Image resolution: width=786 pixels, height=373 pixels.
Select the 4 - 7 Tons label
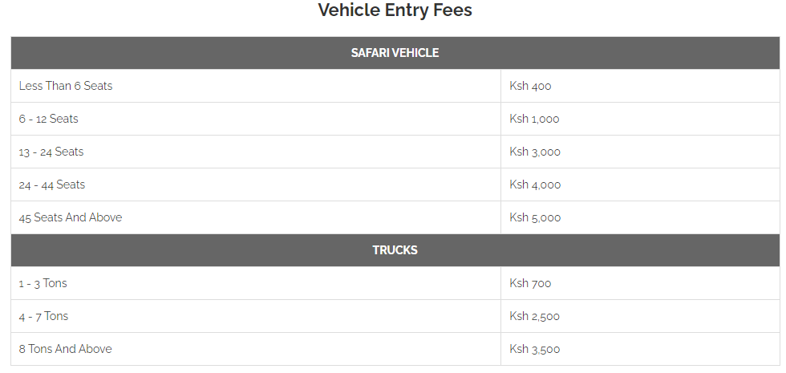pos(43,316)
